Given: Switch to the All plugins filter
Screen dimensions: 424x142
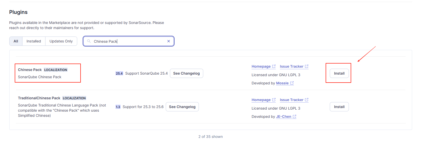Looking at the screenshot, I should (x=16, y=41).
